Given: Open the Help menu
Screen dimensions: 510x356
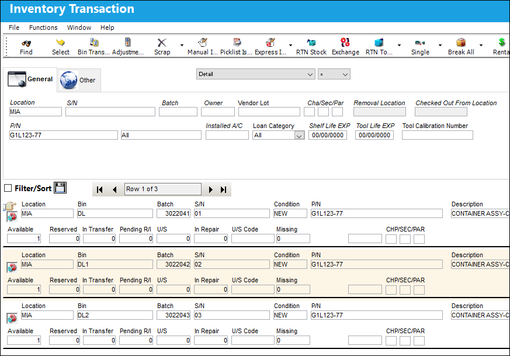Looking at the screenshot, I should pyautogui.click(x=107, y=27).
